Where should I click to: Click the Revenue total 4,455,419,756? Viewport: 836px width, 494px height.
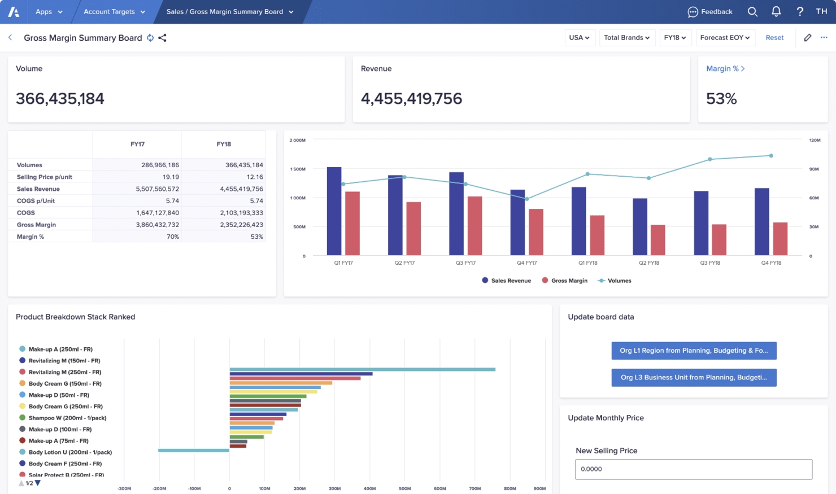point(411,99)
